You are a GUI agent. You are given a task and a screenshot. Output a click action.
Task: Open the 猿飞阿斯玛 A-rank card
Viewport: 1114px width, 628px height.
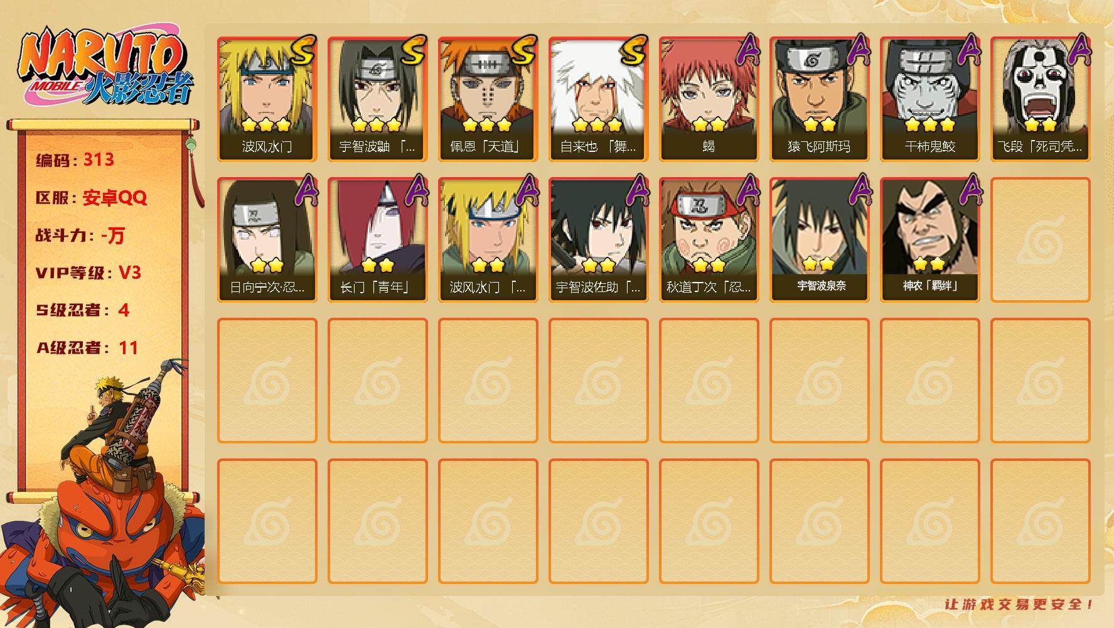[x=820, y=99]
